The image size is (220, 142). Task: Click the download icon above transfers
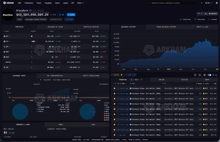pos(216,75)
